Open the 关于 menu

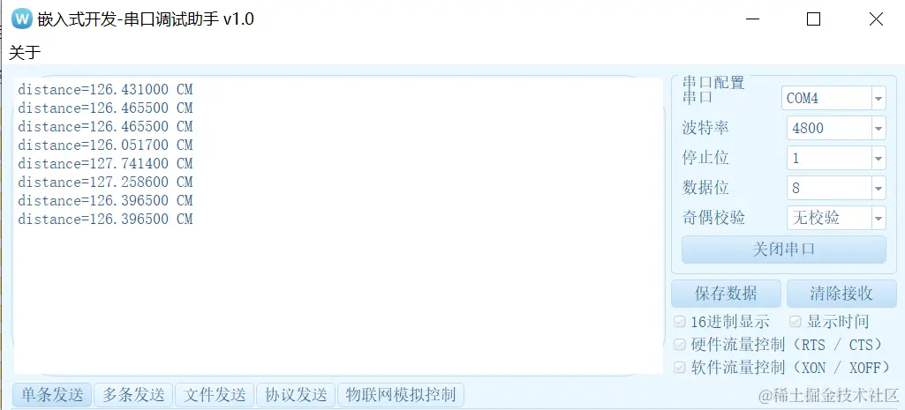coord(26,53)
